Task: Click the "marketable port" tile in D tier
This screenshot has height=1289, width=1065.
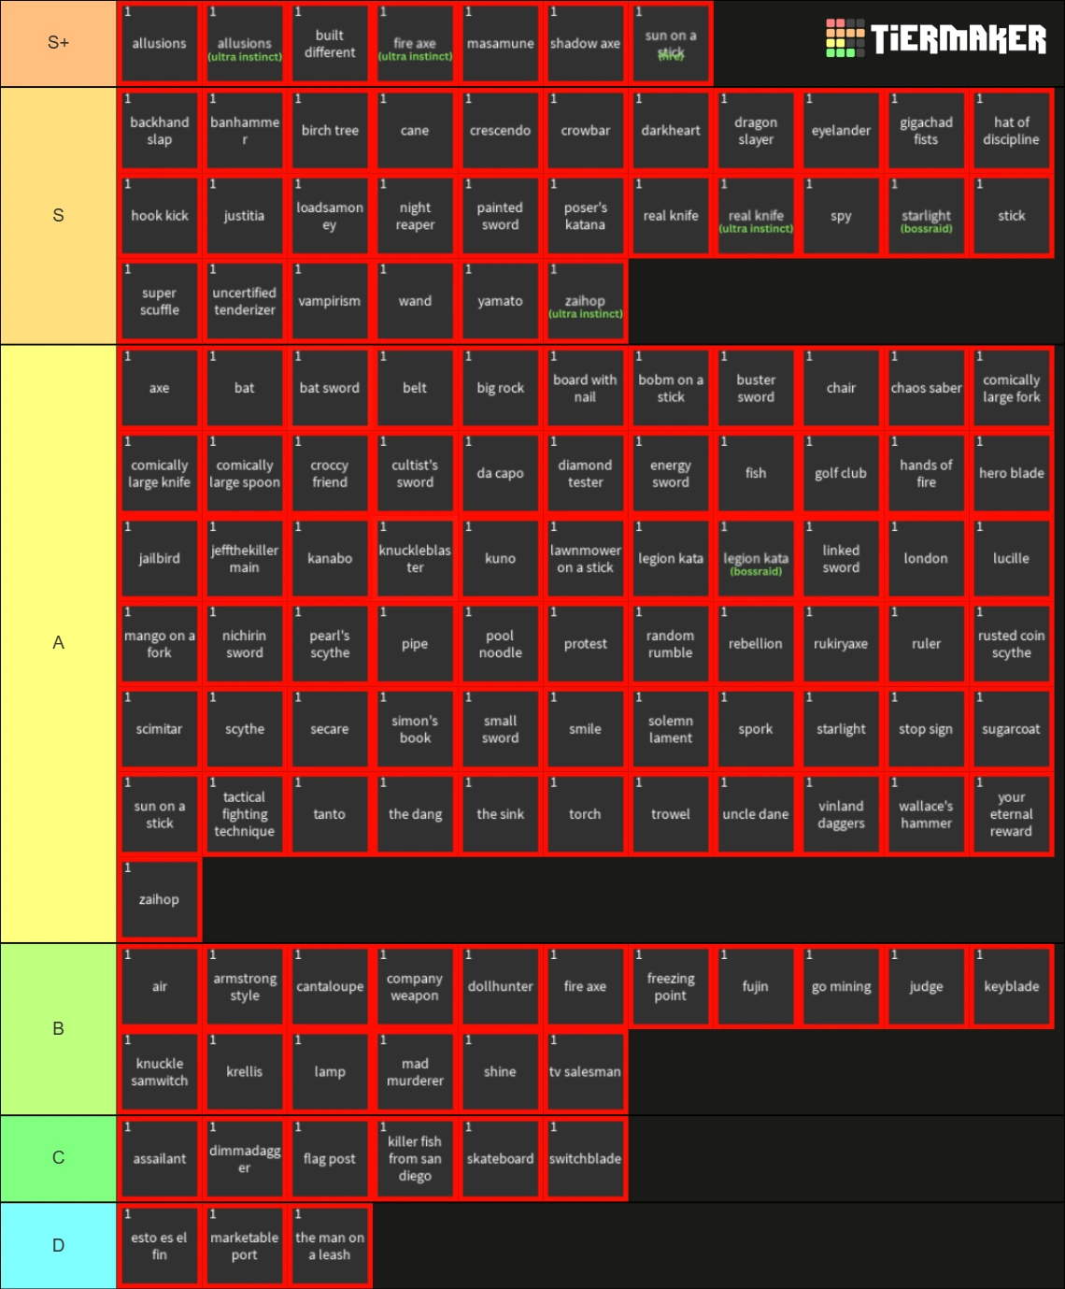Action: tap(244, 1245)
